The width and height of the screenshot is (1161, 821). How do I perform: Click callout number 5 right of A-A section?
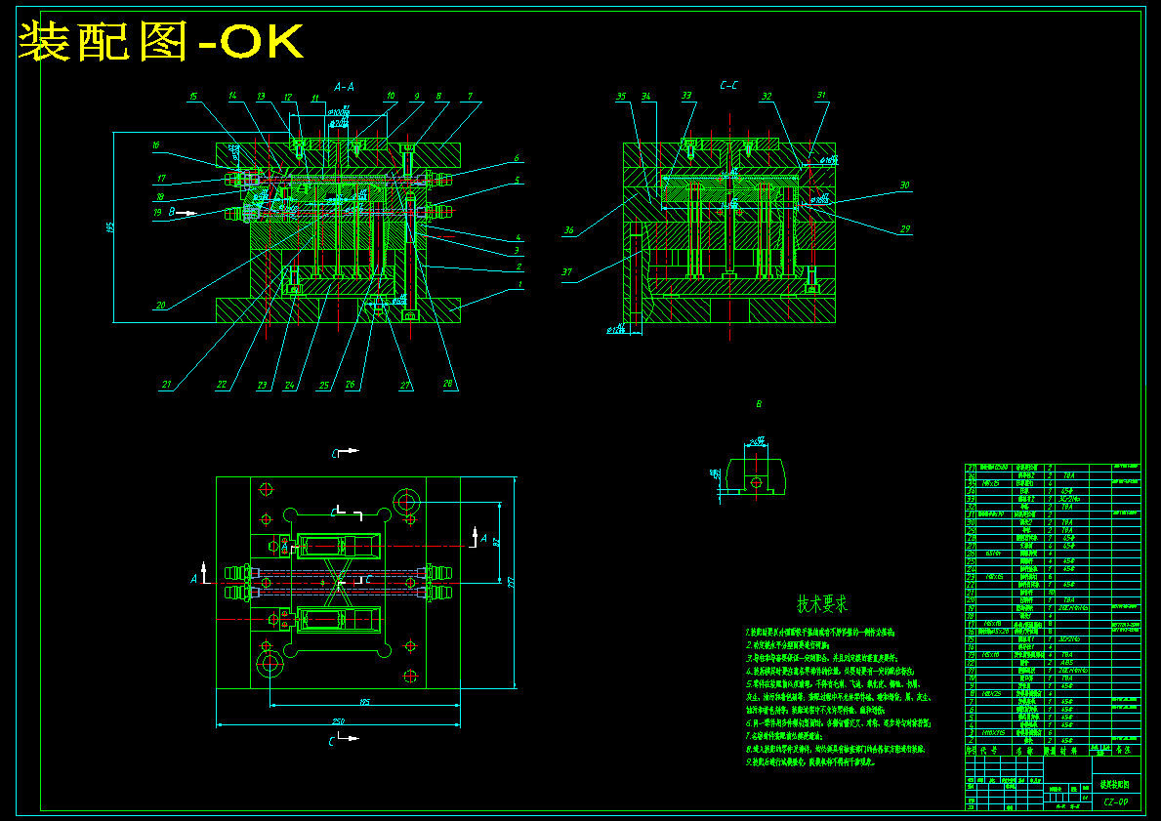(518, 180)
